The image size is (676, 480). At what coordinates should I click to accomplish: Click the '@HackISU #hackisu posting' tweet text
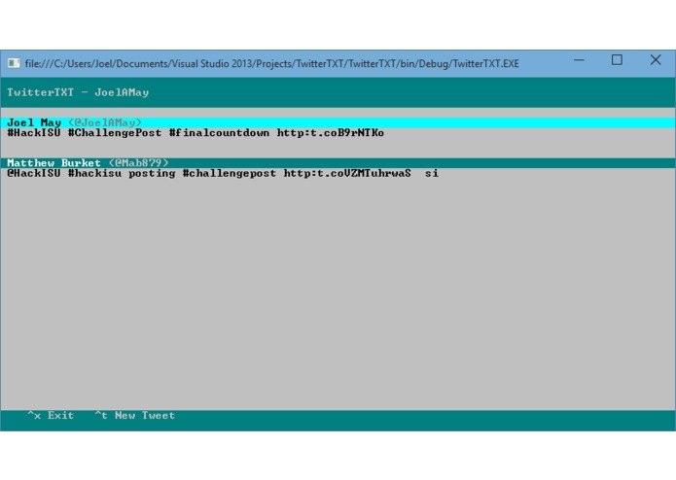click(223, 173)
